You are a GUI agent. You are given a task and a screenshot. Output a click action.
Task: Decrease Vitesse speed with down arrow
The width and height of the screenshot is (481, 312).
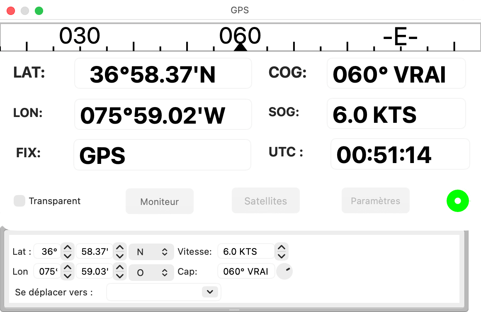[282, 256]
